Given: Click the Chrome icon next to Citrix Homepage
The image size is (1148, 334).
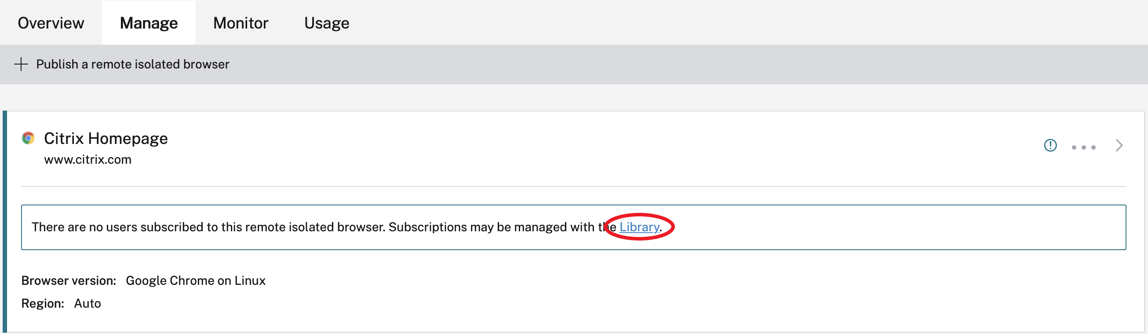Looking at the screenshot, I should tap(28, 138).
